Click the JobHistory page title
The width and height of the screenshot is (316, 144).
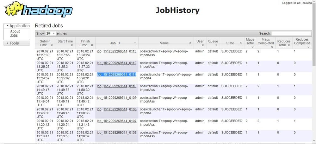[177, 10]
